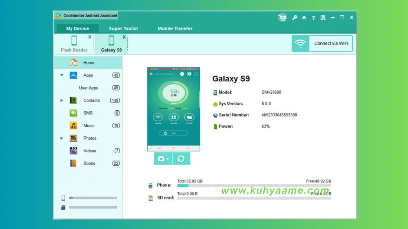Viewport: 408px width, 229px height.
Task: Click the Power value 63%
Action: [266, 126]
